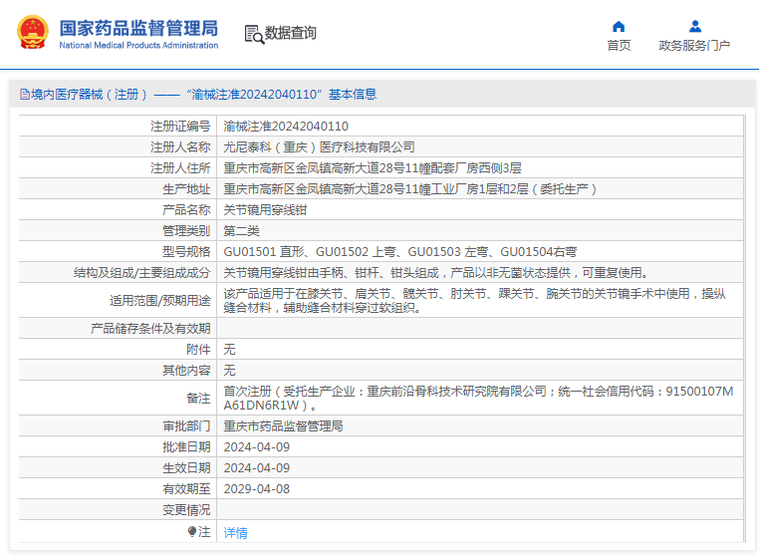Click the document icon before 境内医疗器械
Screen dimensions: 759x558
pos(25,94)
